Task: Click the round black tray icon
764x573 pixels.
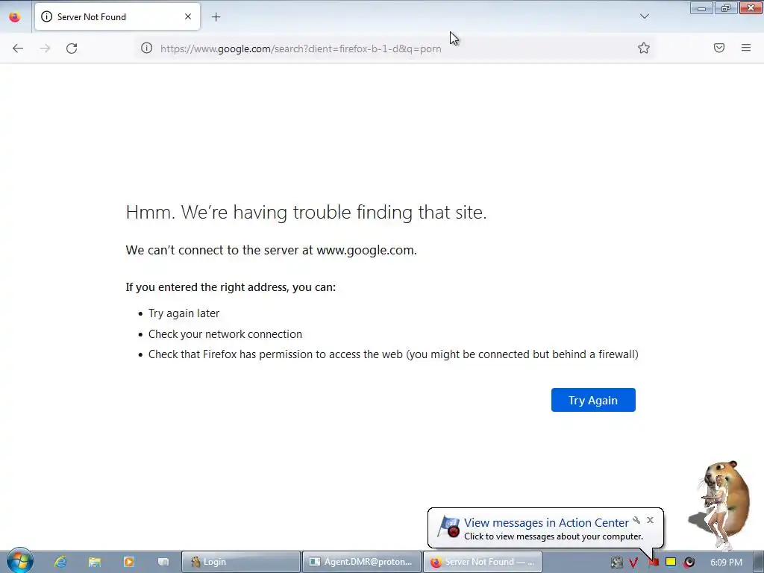Action: [689, 563]
